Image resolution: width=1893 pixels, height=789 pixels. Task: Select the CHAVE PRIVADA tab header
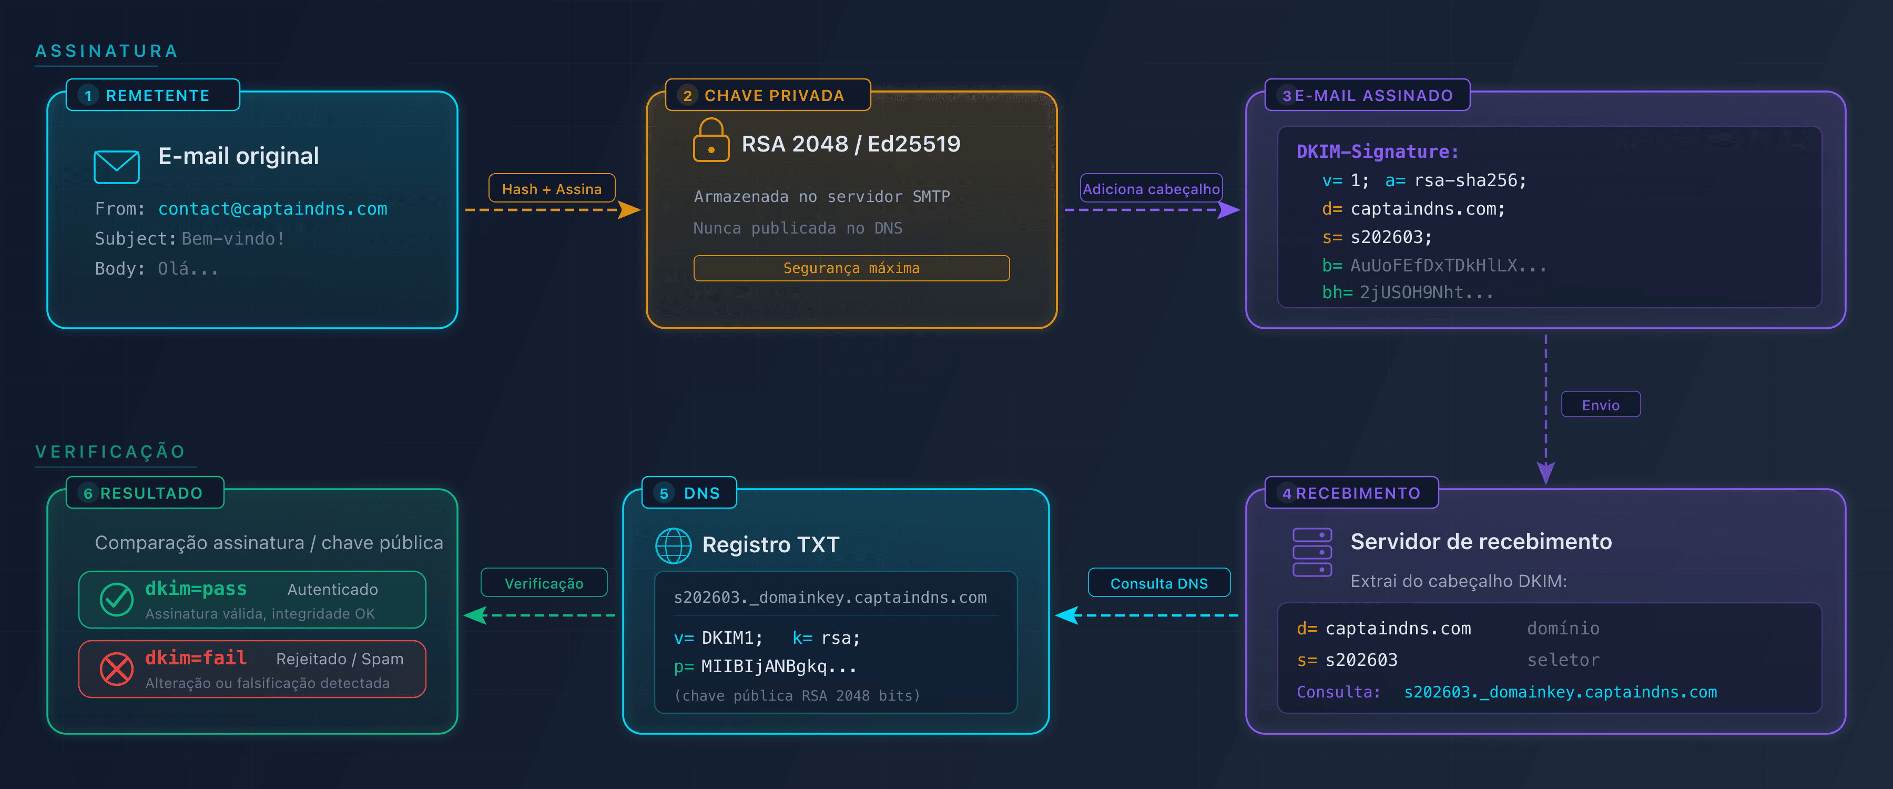tap(768, 95)
